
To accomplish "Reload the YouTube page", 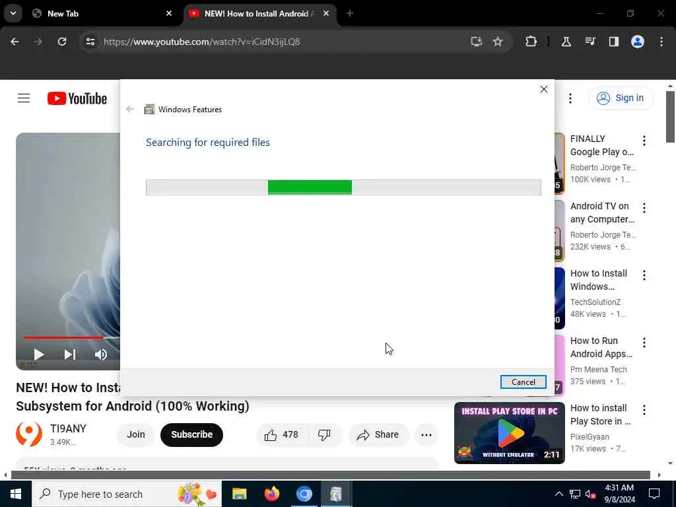I will 62,42.
